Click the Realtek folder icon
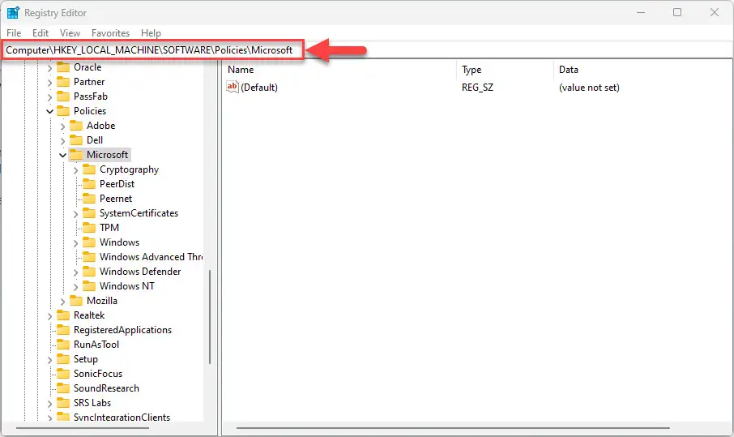 click(63, 315)
